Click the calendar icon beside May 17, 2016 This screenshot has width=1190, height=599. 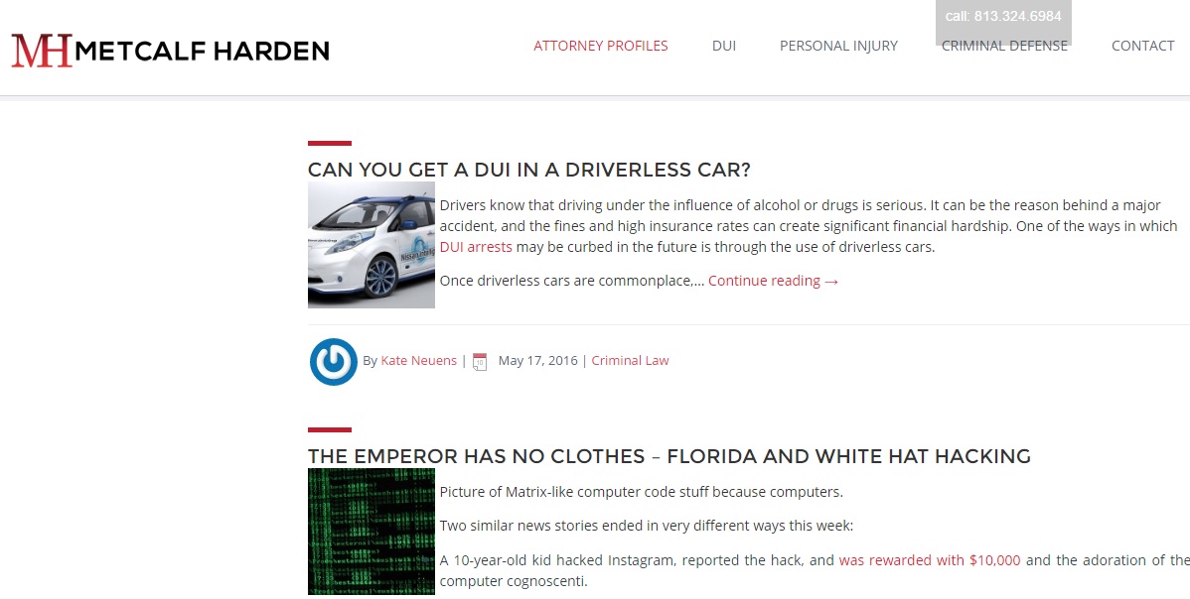coord(480,361)
